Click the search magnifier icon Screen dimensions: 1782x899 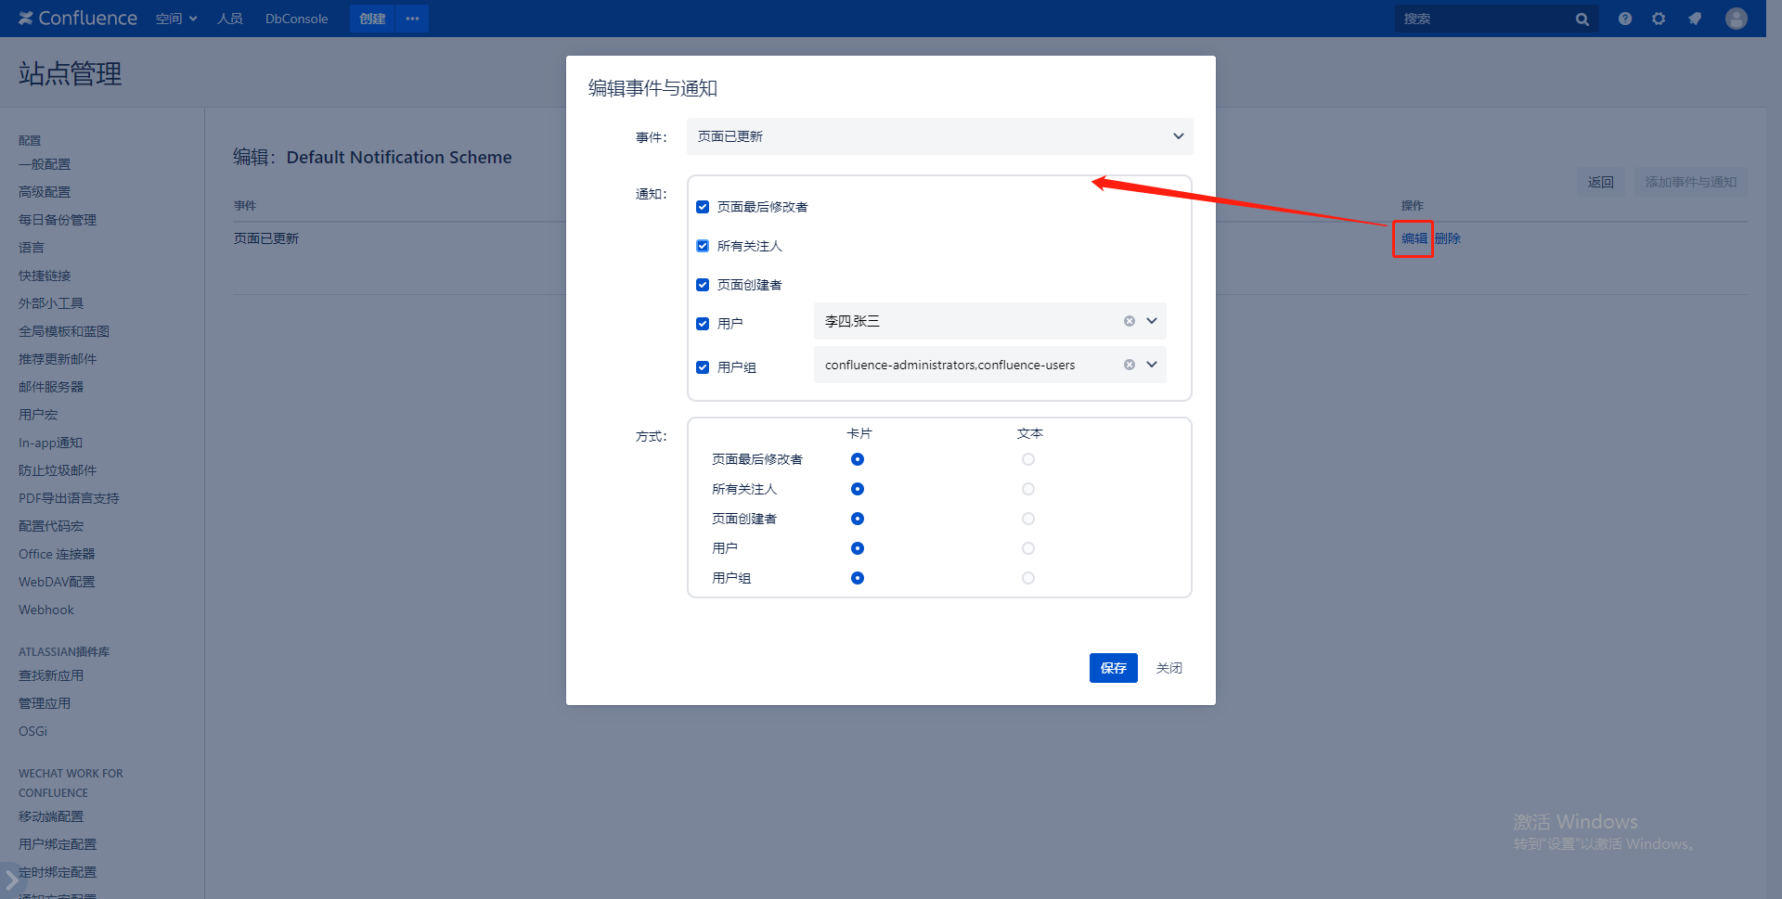click(x=1582, y=19)
